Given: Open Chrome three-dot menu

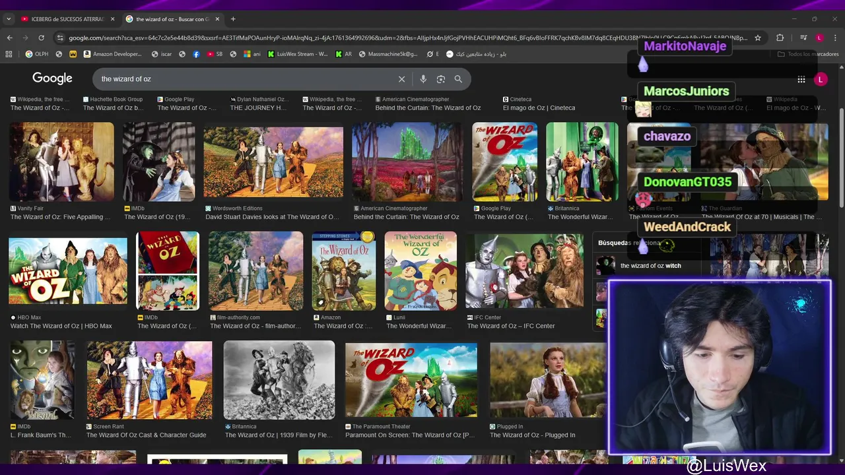Looking at the screenshot, I should [x=835, y=38].
